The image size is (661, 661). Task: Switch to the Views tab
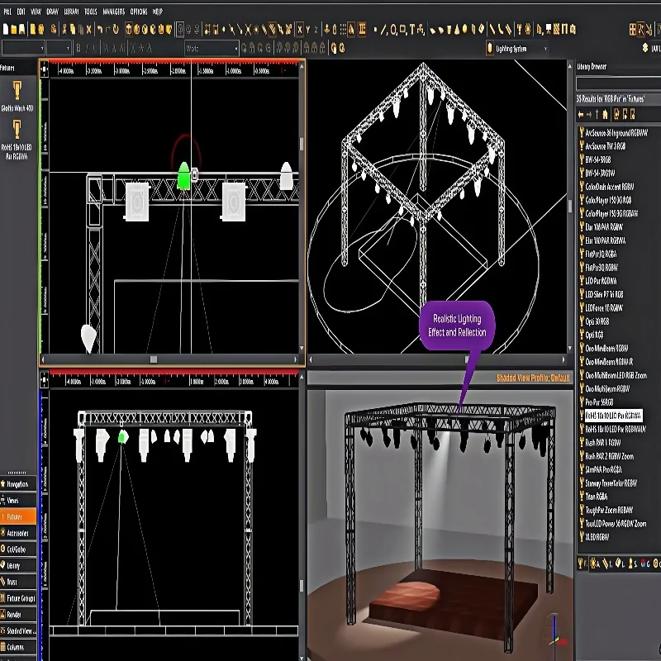[x=18, y=501]
